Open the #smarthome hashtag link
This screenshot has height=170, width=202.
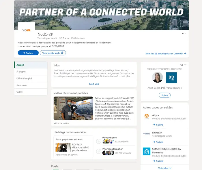coord(109,137)
